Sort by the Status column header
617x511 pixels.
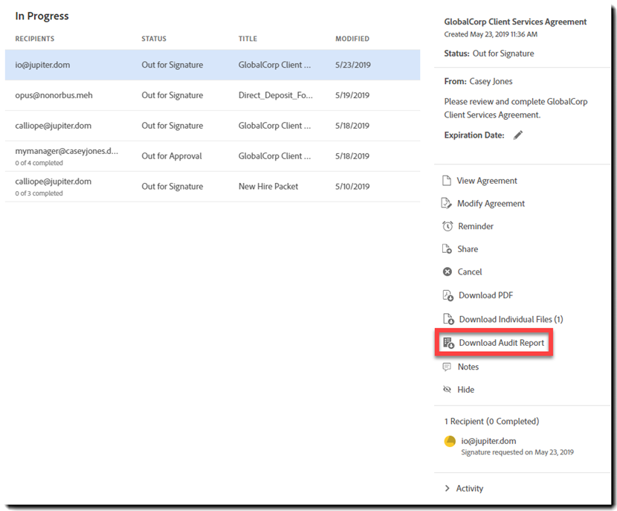[x=154, y=39]
